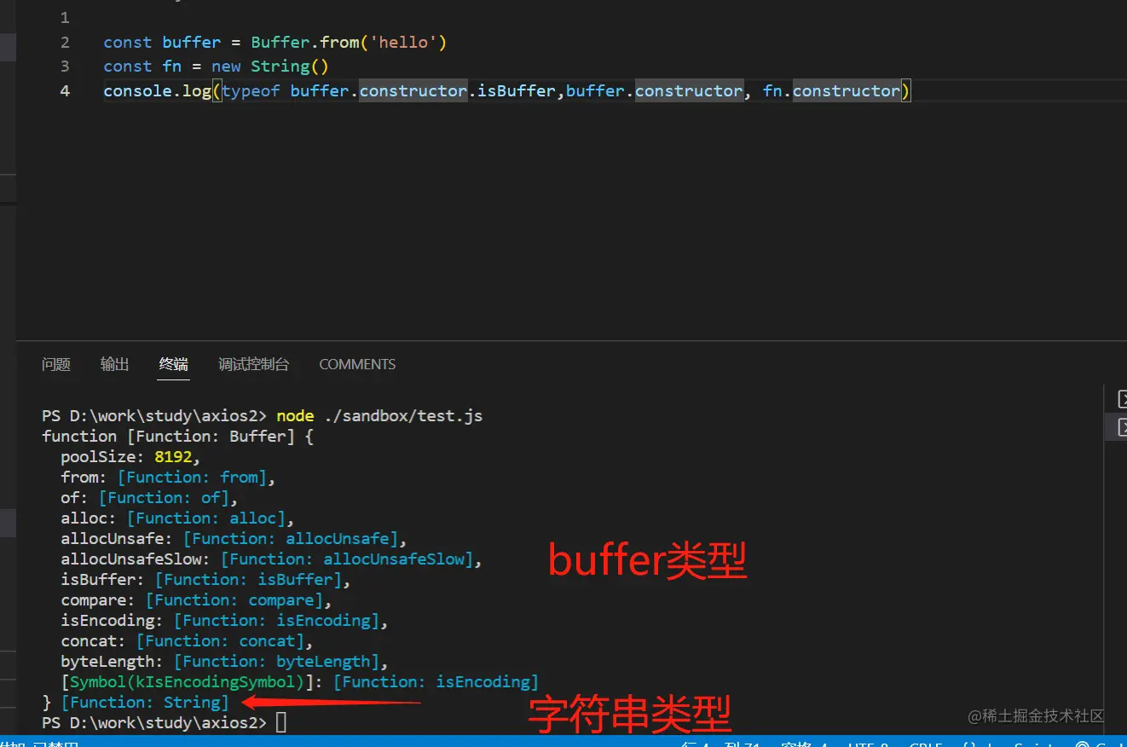Switch to the 问题 panel tab
Viewport: 1127px width, 747px height.
pyautogui.click(x=55, y=364)
